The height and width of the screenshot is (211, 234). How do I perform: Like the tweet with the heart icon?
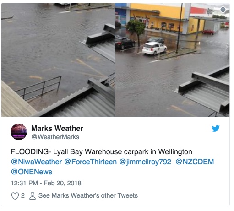point(15,196)
